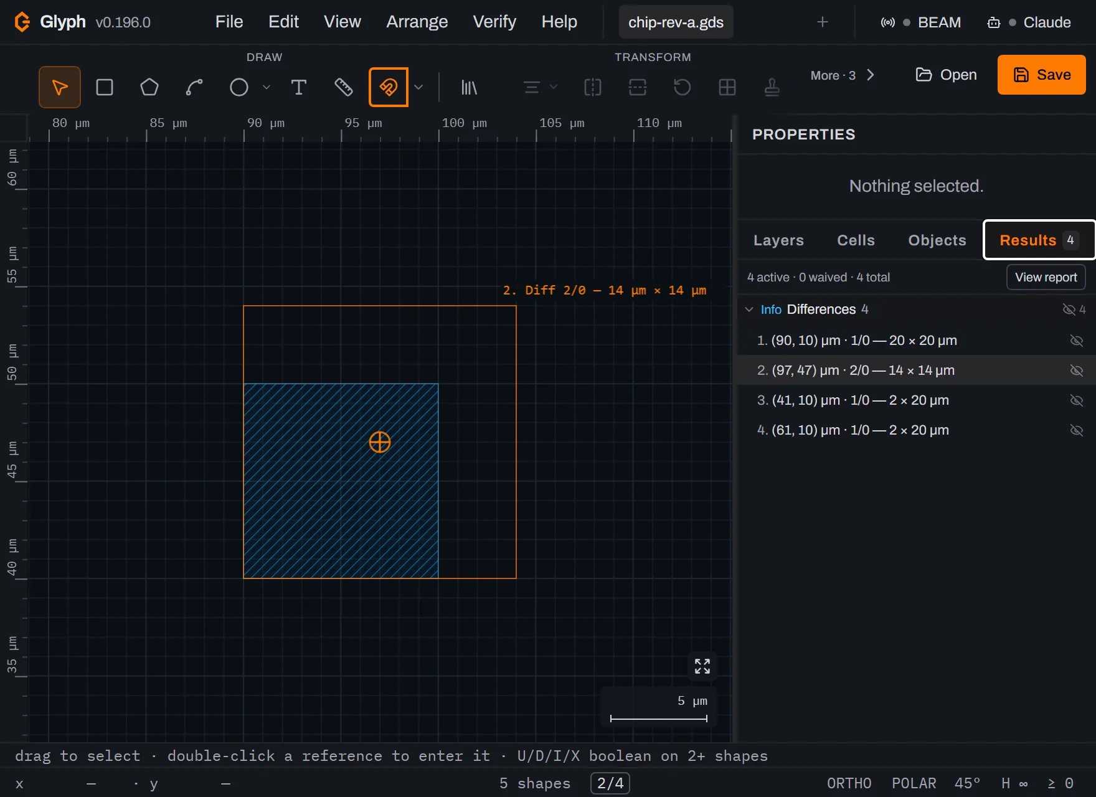Image resolution: width=1096 pixels, height=797 pixels.
Task: Expand More · 3 toolbar items
Action: [842, 75]
